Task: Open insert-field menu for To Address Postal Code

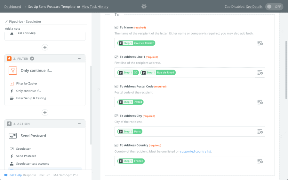Action: 260,102
